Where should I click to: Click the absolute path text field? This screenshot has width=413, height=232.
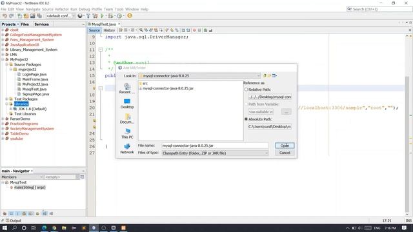[270, 126]
